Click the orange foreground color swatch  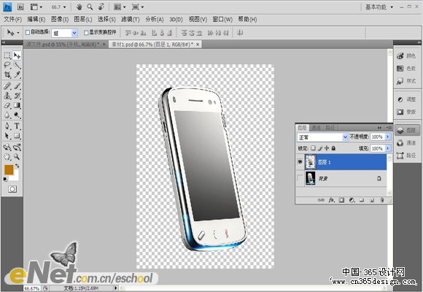pos(9,169)
